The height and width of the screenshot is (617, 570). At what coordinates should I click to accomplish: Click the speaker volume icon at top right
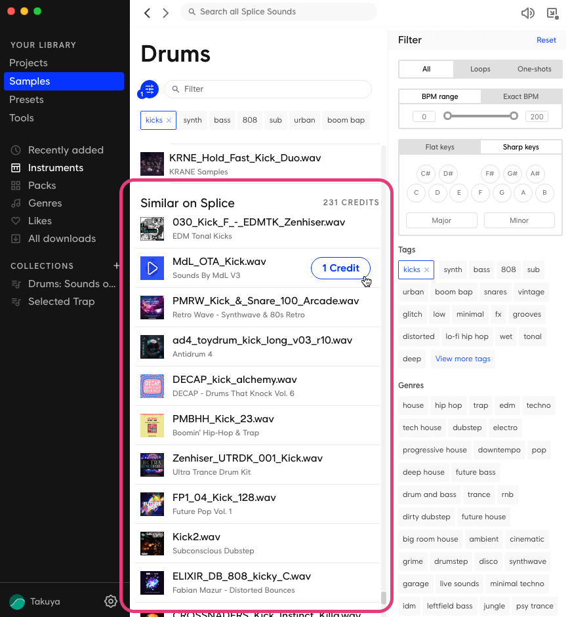click(x=527, y=12)
